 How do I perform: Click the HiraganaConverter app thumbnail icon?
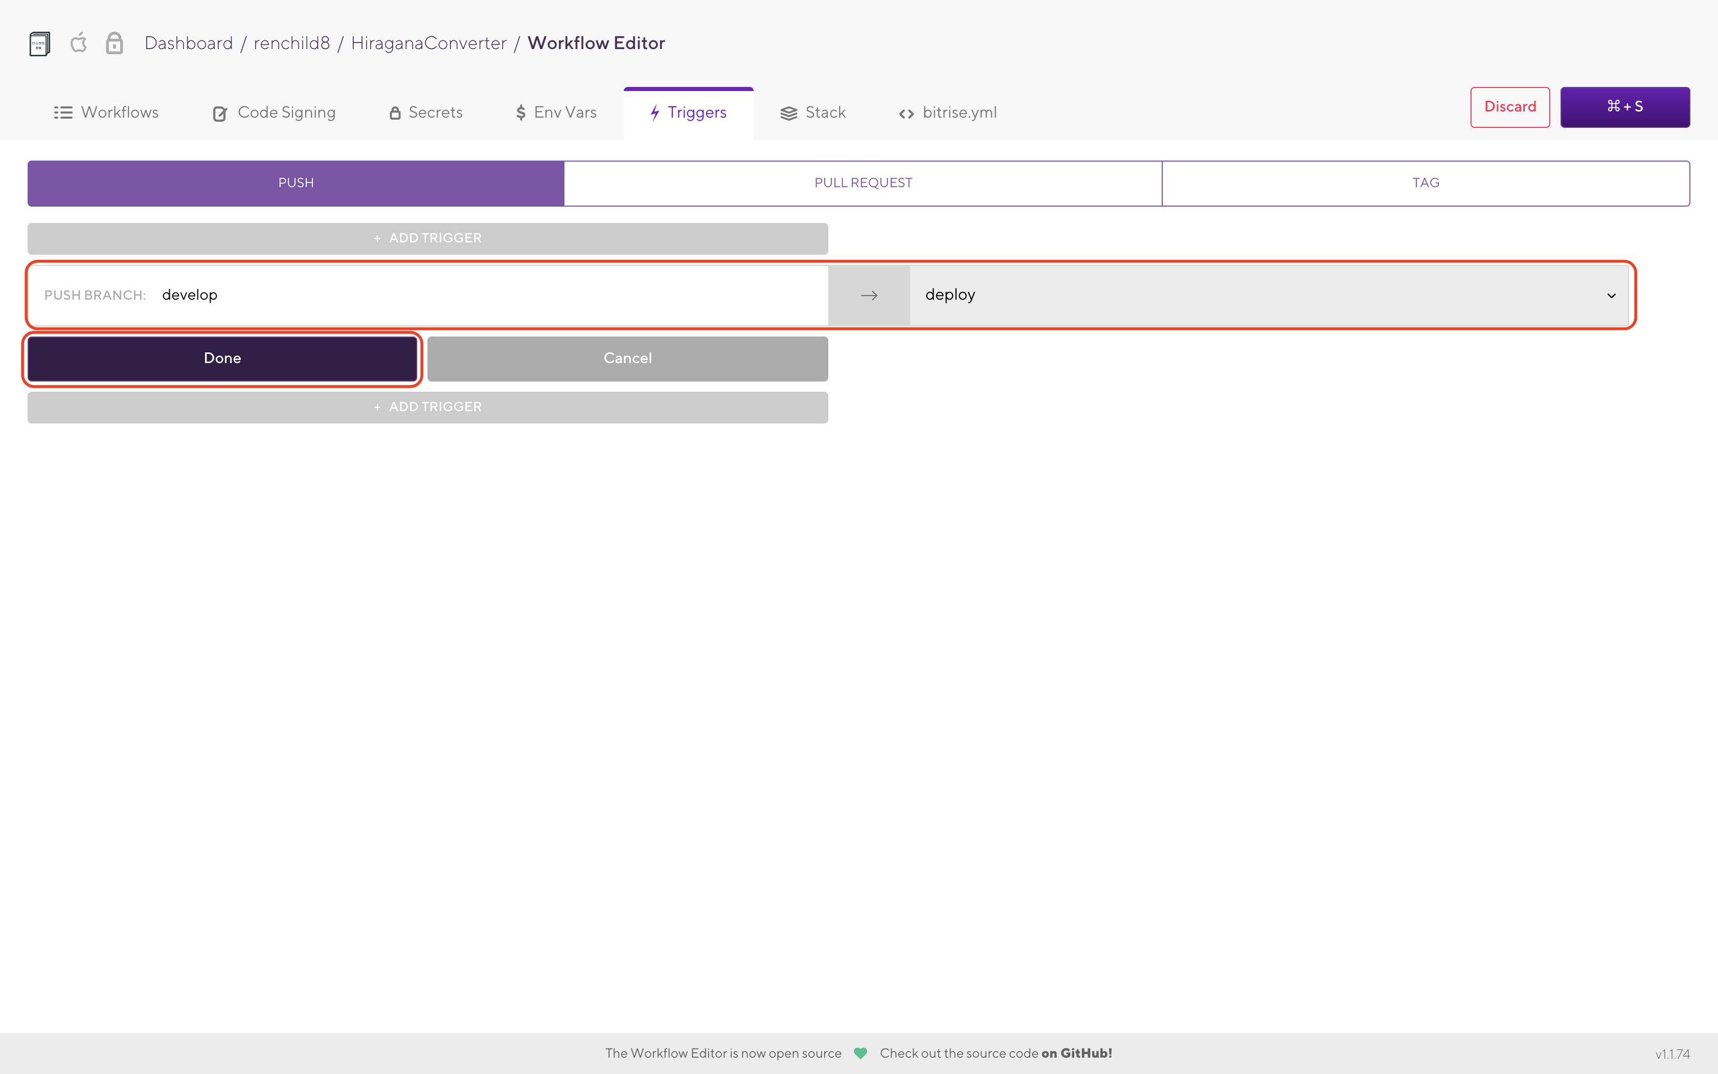[40, 43]
